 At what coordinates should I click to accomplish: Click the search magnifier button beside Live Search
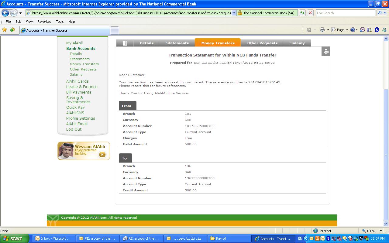[379, 13]
